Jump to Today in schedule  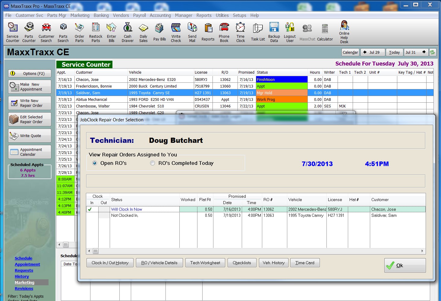pos(394,52)
